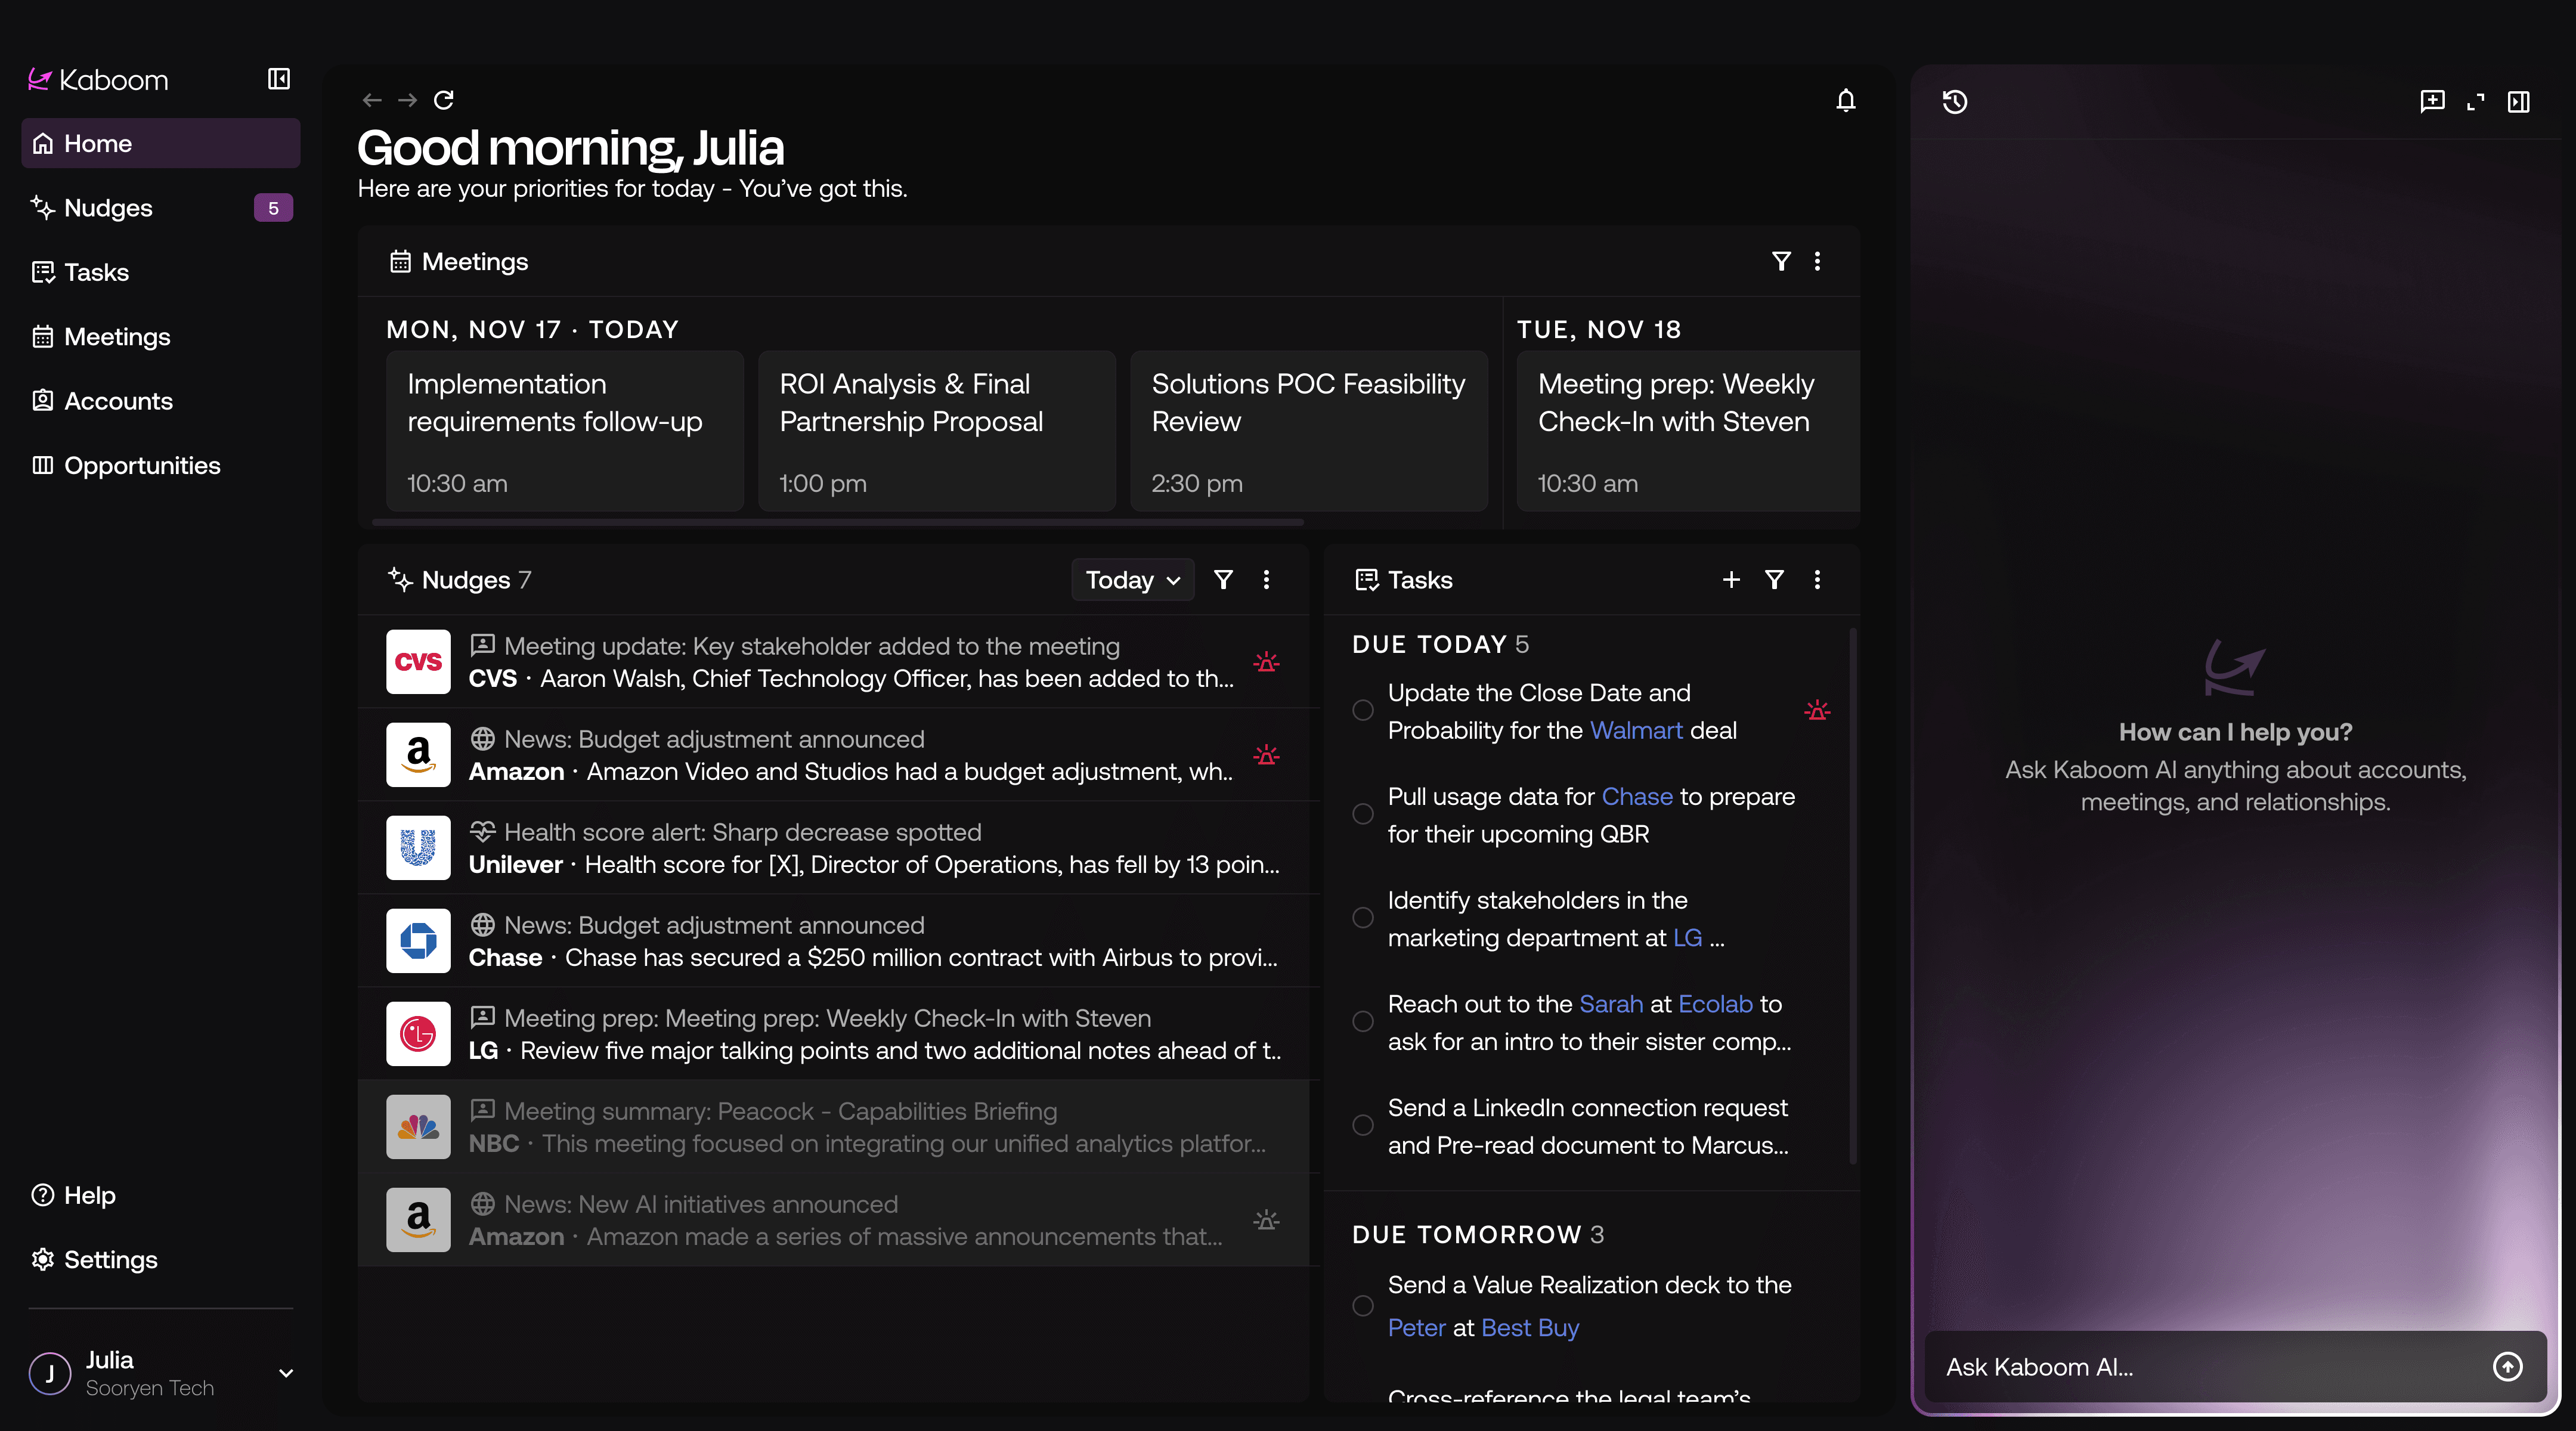Expand the AI panel to fullscreen
The image size is (2576, 1431).
pyautogui.click(x=2476, y=102)
